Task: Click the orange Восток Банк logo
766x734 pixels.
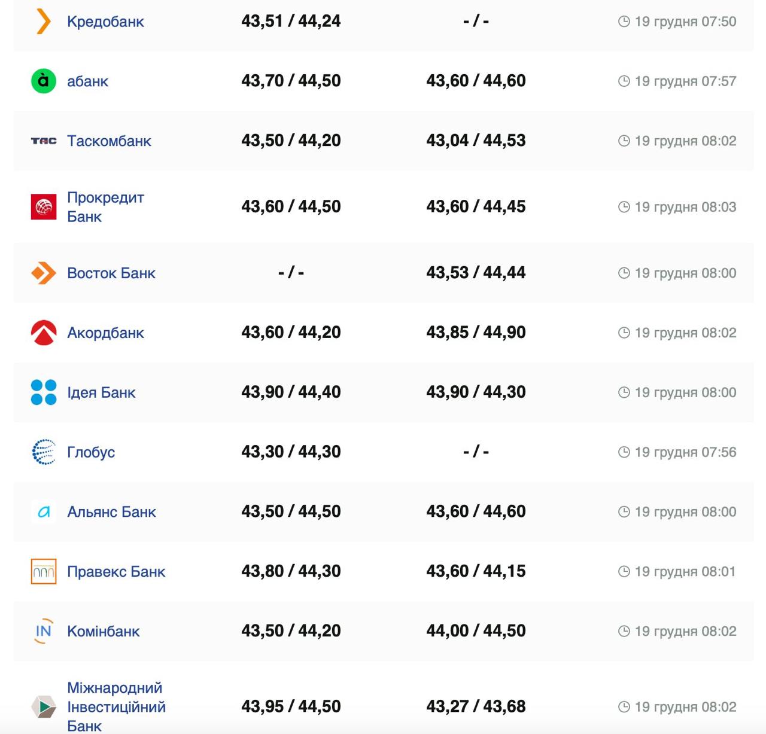Action: [x=44, y=273]
